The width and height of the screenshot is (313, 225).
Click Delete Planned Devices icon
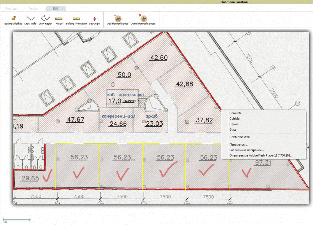point(143,18)
